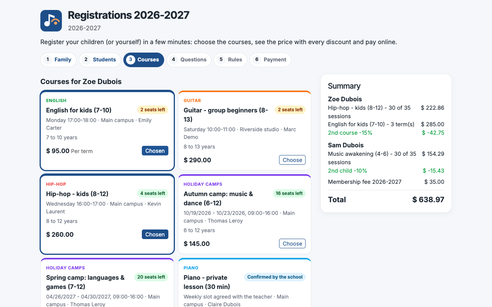Click the Piano - private lesson title

[x=207, y=282]
